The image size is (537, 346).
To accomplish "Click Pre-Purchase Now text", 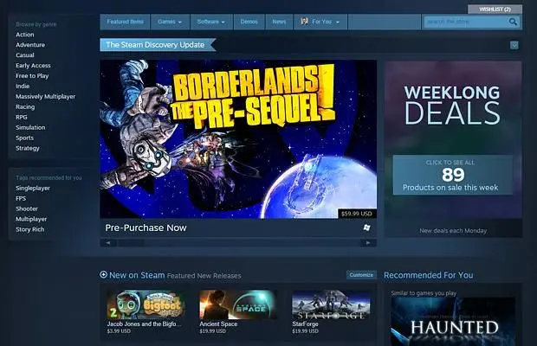I will click(146, 227).
